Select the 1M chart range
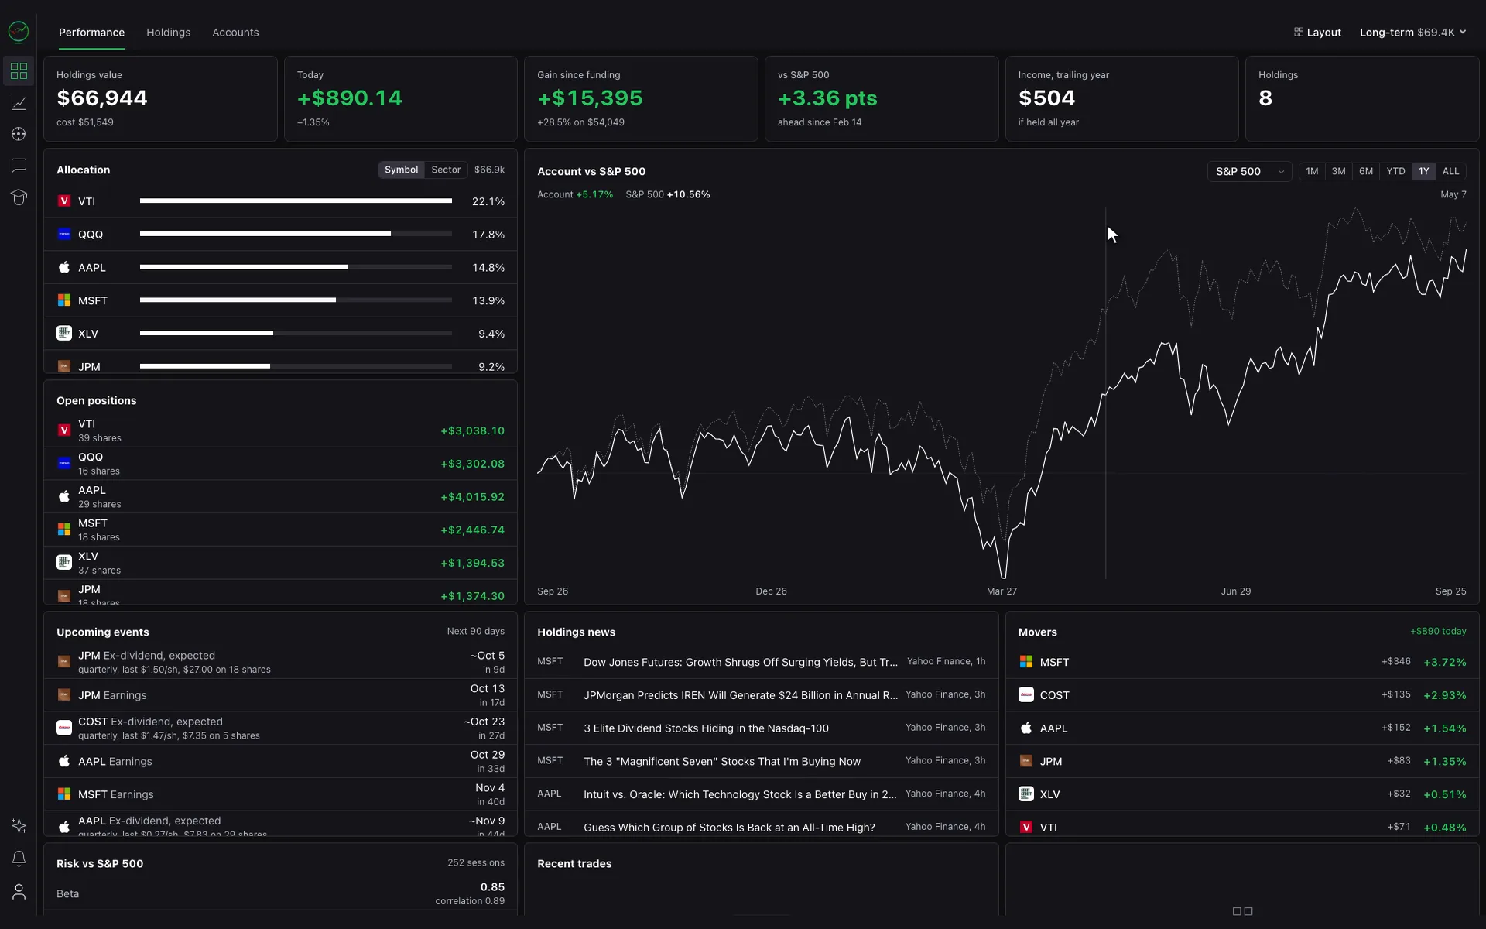Image resolution: width=1486 pixels, height=929 pixels. point(1312,171)
